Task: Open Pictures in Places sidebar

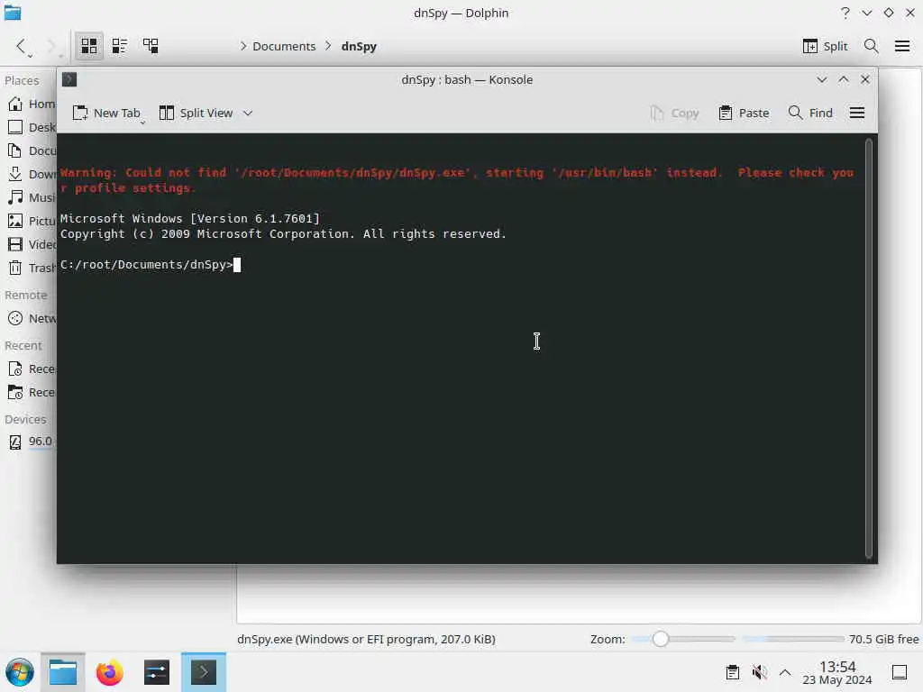Action: click(31, 221)
